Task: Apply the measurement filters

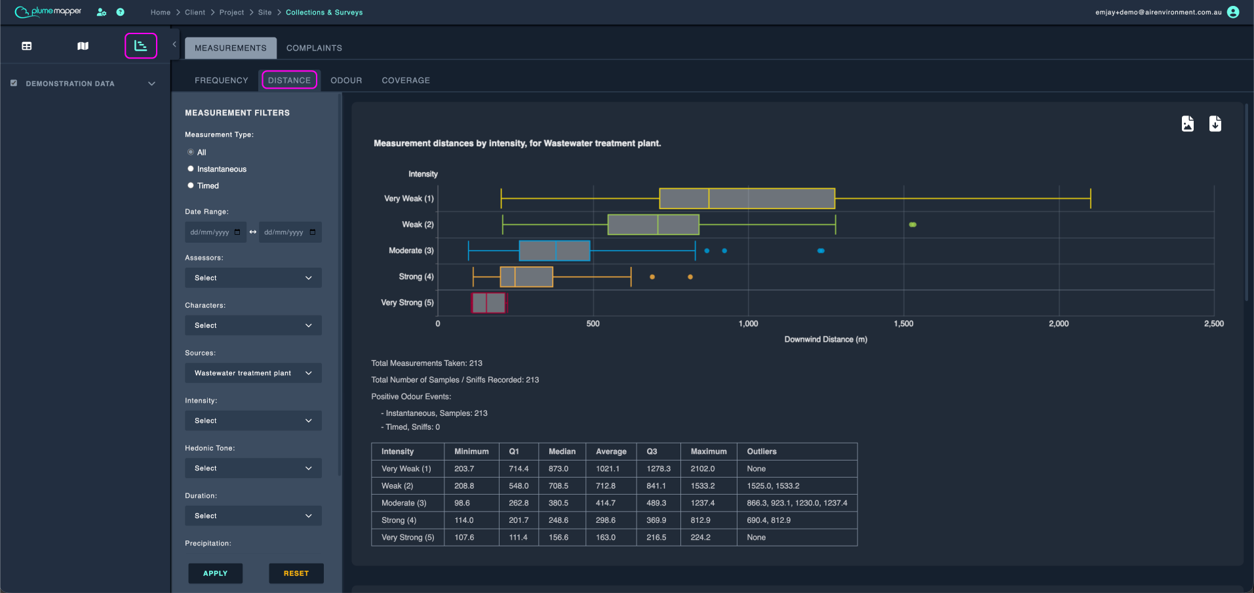Action: click(216, 573)
